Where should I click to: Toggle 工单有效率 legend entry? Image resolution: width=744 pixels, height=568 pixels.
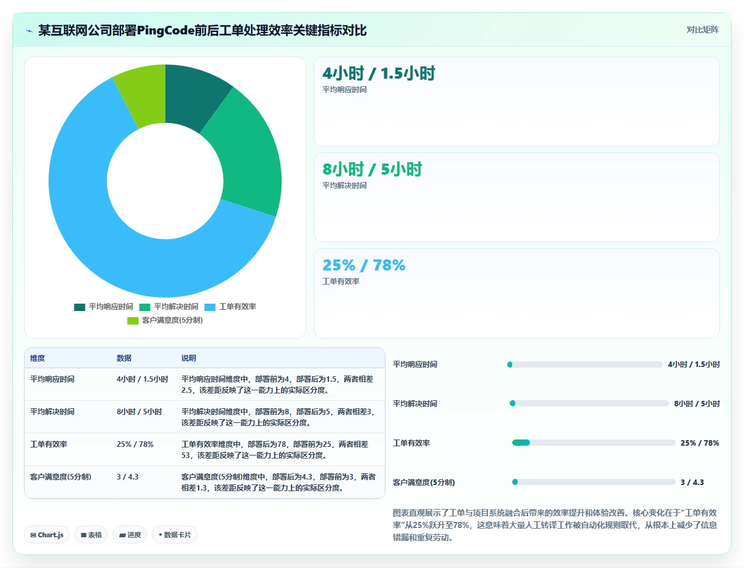point(230,307)
